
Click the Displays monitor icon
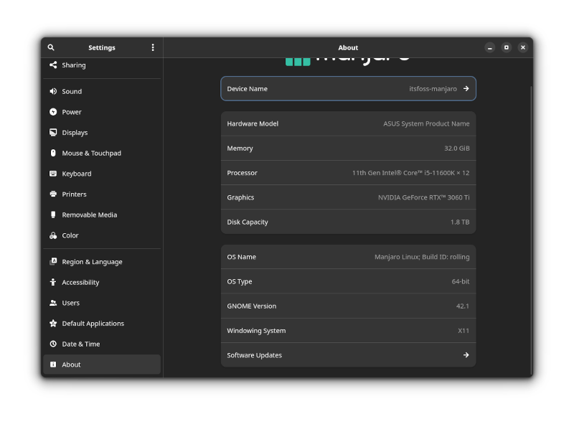tap(52, 132)
